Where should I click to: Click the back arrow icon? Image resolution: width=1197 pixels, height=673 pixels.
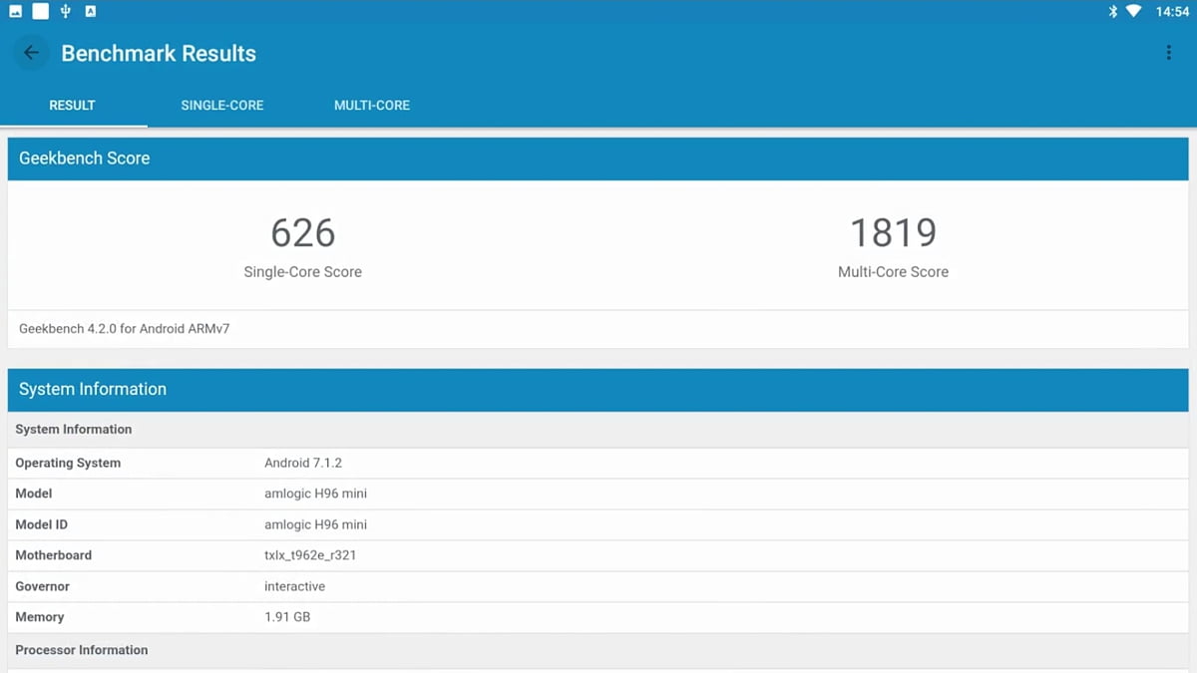click(31, 52)
